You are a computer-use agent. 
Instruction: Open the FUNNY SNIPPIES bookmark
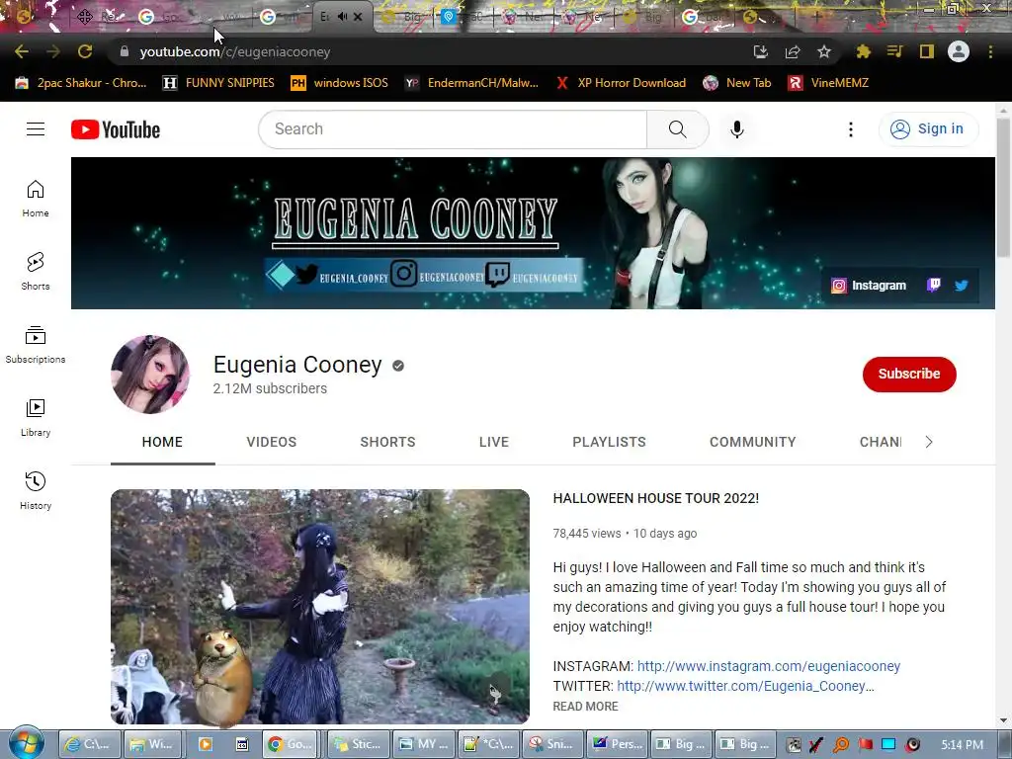pos(218,83)
